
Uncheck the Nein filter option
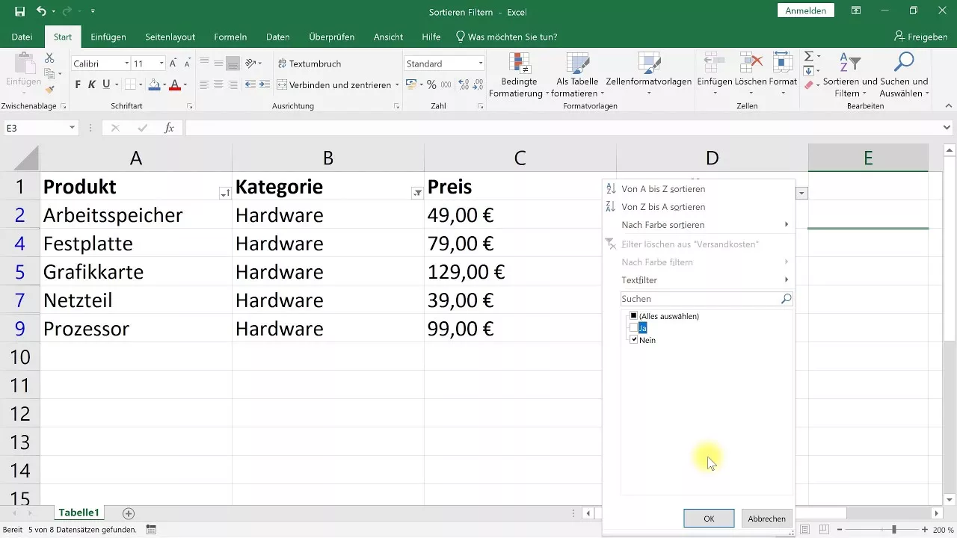(634, 340)
